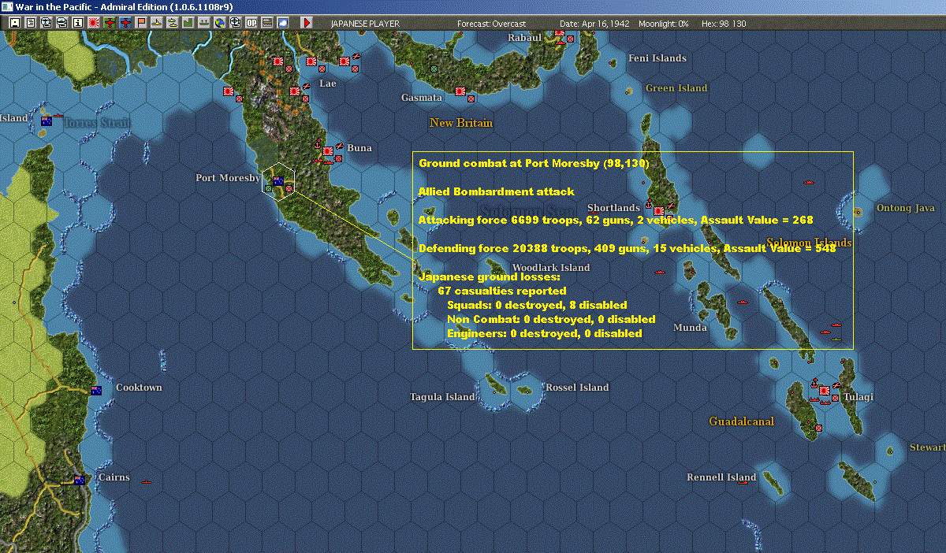The image size is (946, 553).
Task: Click the save game disk toolbar icon
Action: 15,23
